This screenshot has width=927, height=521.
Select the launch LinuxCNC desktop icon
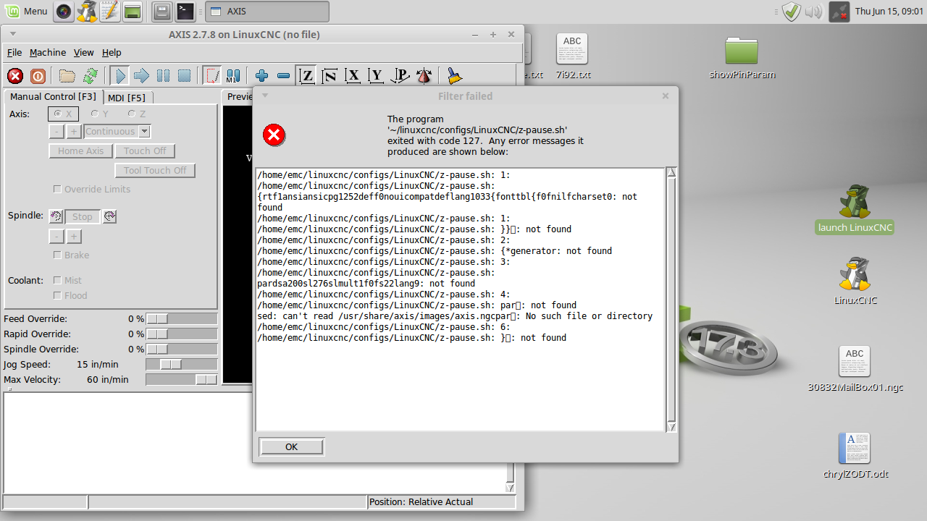pyautogui.click(x=855, y=210)
